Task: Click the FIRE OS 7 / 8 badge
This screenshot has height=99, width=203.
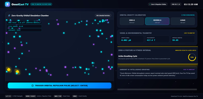Action: point(176,4)
